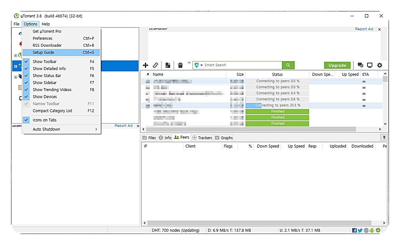The width and height of the screenshot is (400, 245).
Task: Expand the first sidebar tree node
Action: point(15,56)
